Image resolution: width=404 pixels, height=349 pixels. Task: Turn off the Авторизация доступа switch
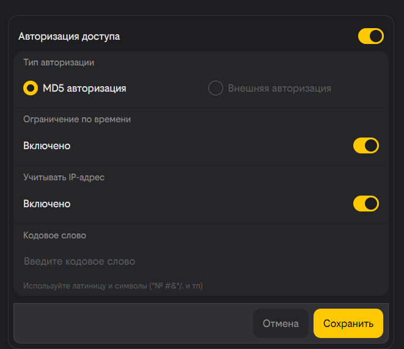pyautogui.click(x=370, y=36)
